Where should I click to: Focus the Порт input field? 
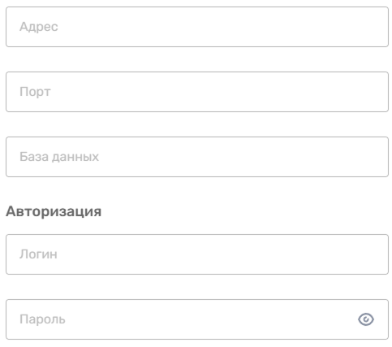coord(197,92)
